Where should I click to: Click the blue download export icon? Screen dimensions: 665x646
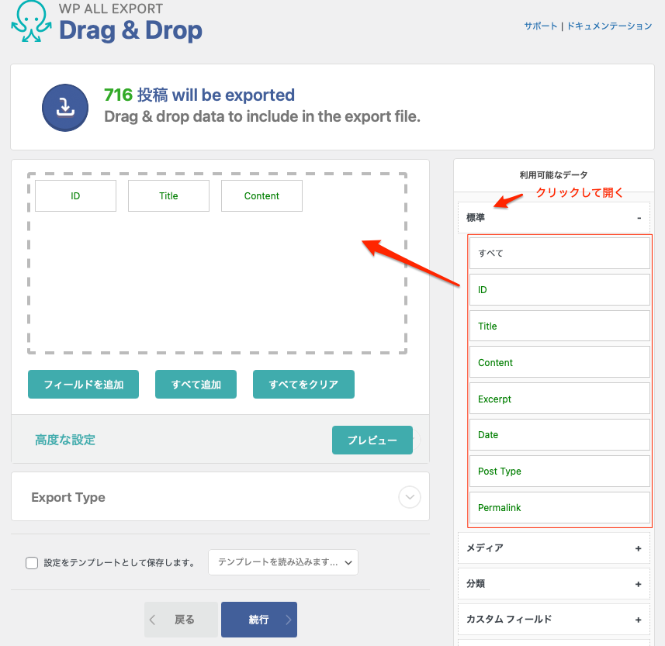point(65,107)
